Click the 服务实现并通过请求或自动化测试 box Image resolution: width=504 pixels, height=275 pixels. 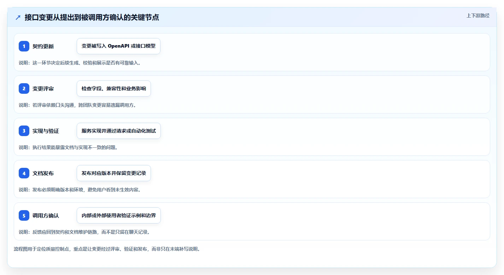click(x=119, y=131)
